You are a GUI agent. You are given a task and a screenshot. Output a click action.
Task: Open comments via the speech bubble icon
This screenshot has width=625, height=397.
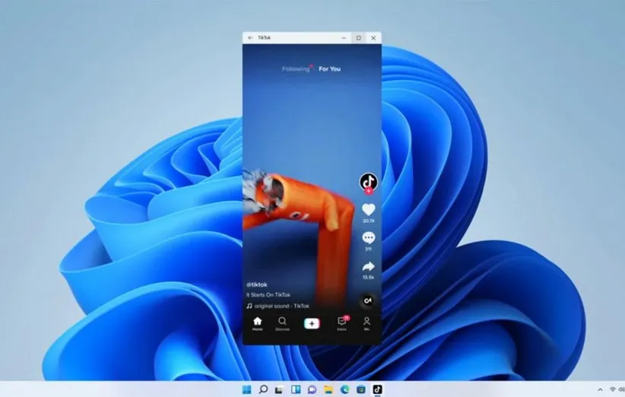[368, 238]
